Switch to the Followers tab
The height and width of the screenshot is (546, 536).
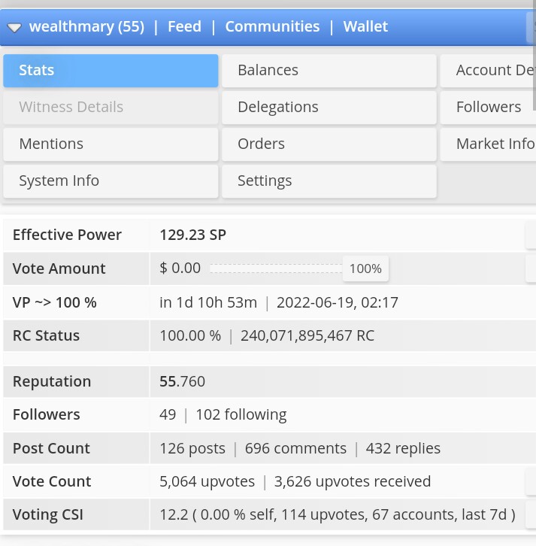click(488, 108)
